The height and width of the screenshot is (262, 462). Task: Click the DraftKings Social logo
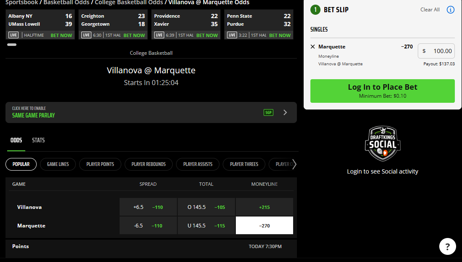click(382, 144)
